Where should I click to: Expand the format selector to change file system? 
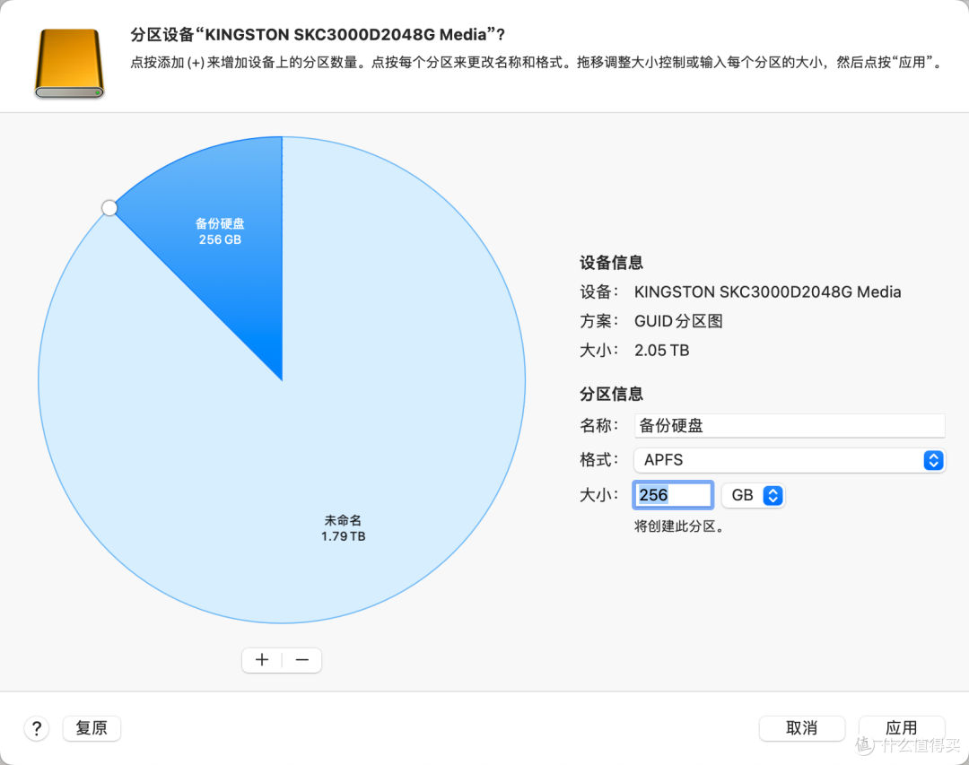tap(790, 460)
